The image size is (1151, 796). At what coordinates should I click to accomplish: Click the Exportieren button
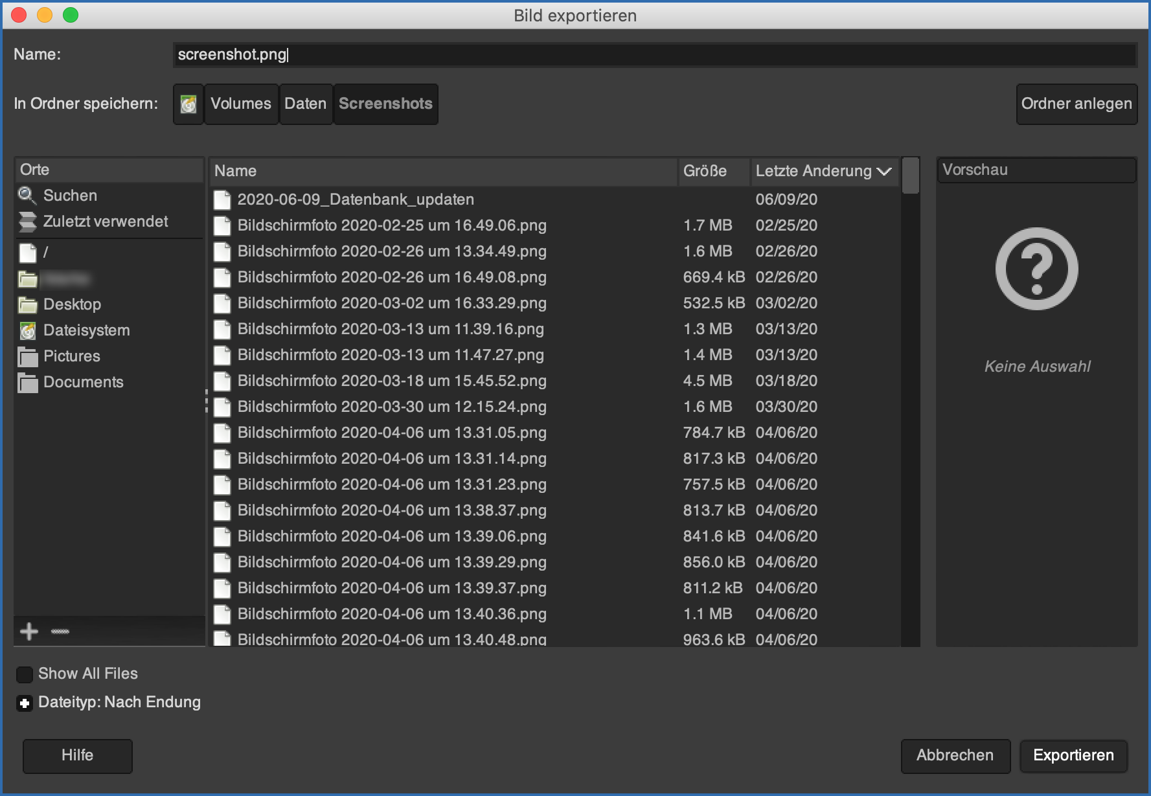(1073, 756)
